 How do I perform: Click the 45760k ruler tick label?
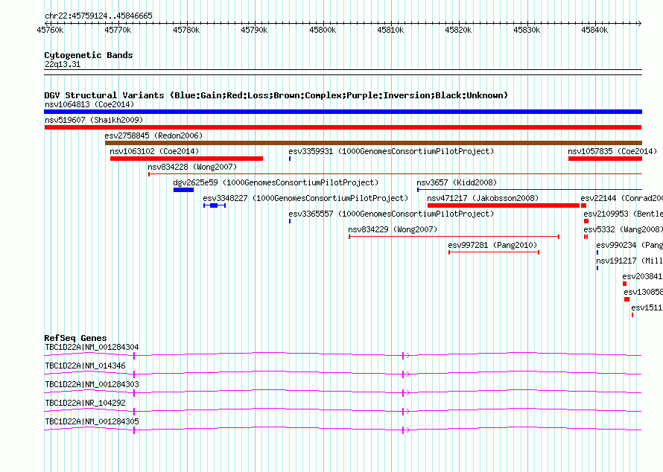click(x=51, y=30)
